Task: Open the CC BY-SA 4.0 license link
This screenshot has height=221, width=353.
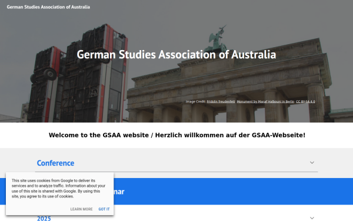Action: click(305, 102)
